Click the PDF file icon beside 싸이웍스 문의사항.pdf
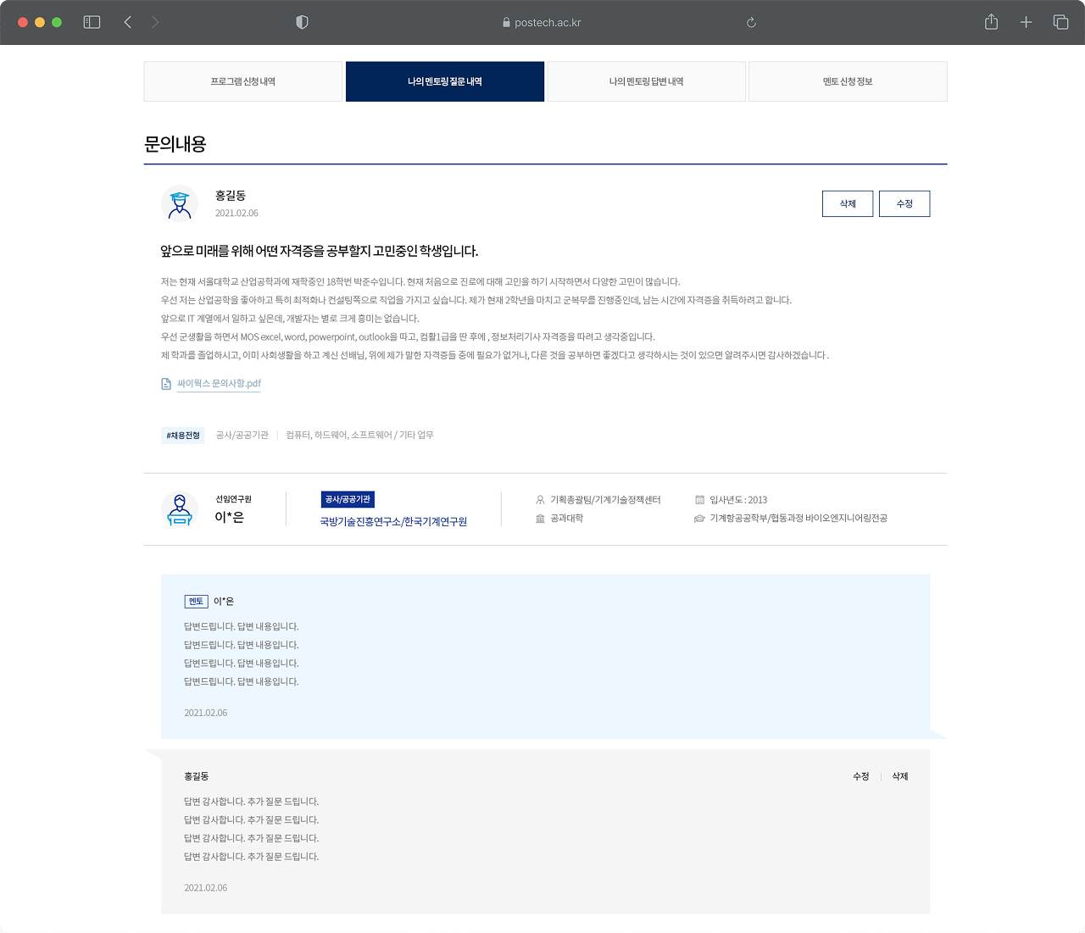The image size is (1085, 933). tap(166, 384)
